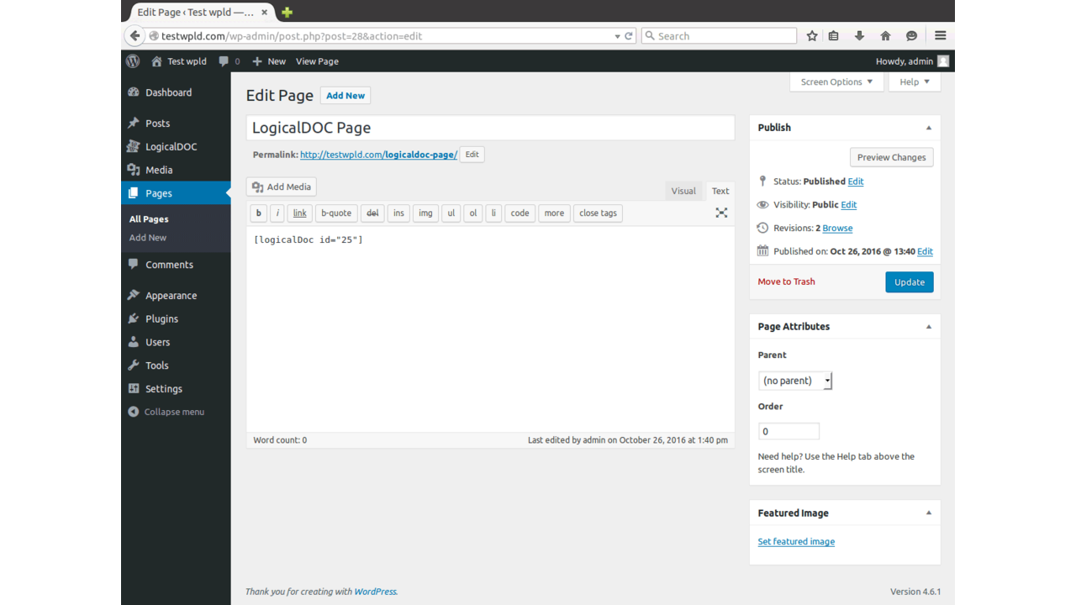Open Howdy, admin account menu

pos(912,61)
